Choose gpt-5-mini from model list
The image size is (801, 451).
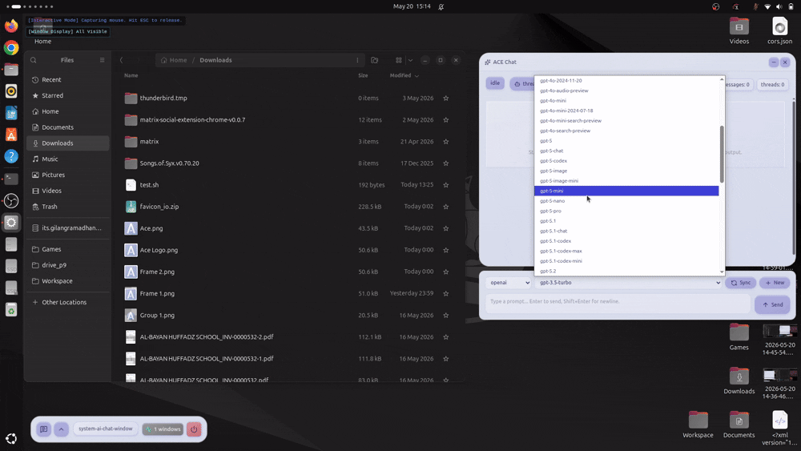(626, 191)
